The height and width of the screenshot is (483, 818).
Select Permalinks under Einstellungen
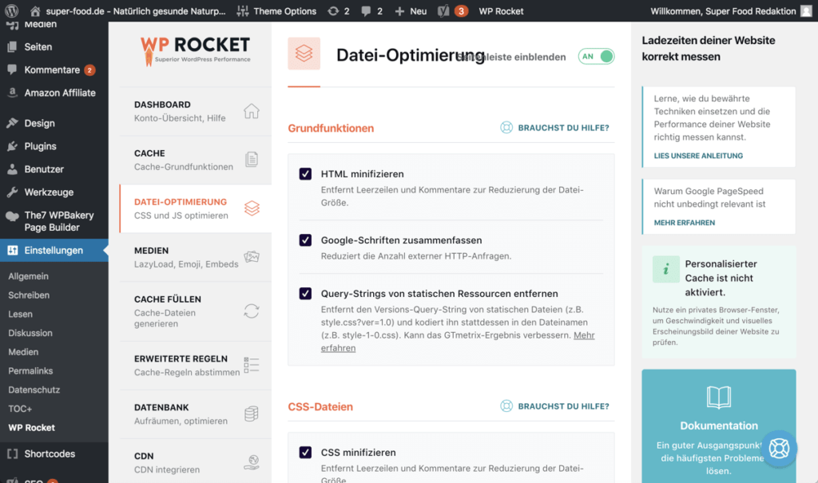click(x=30, y=370)
